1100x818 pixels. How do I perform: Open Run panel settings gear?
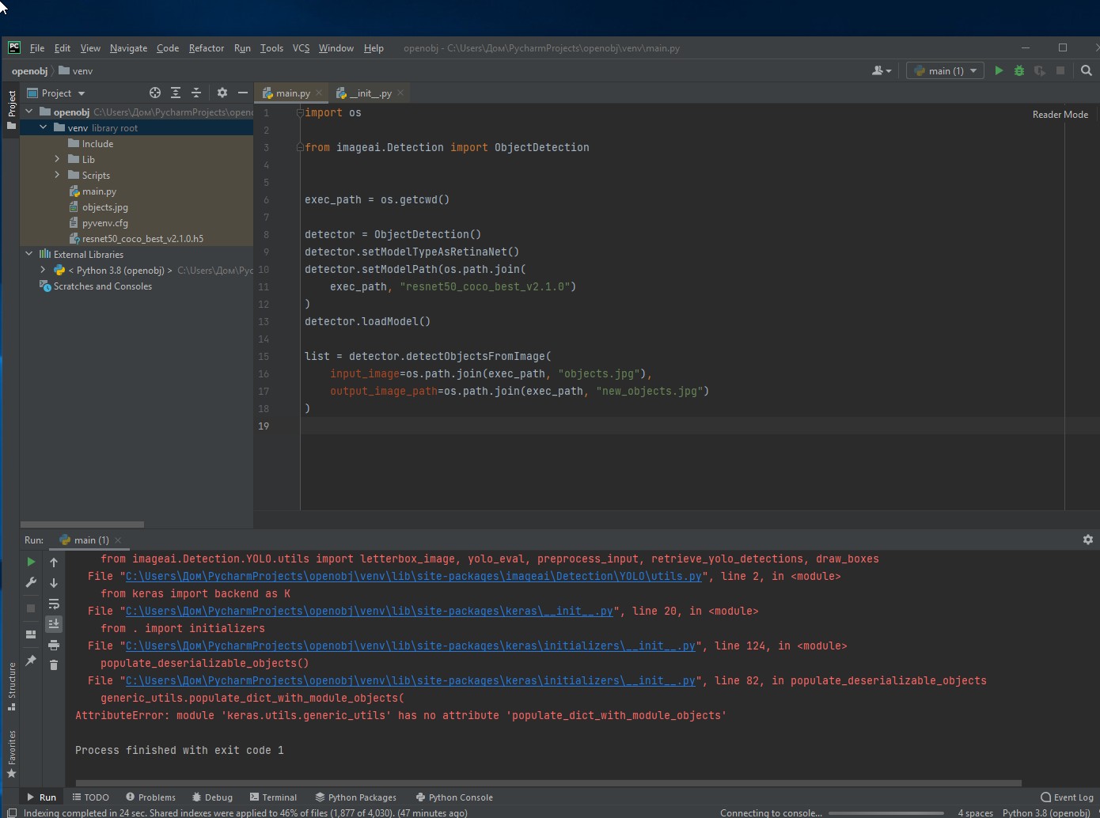(1088, 540)
